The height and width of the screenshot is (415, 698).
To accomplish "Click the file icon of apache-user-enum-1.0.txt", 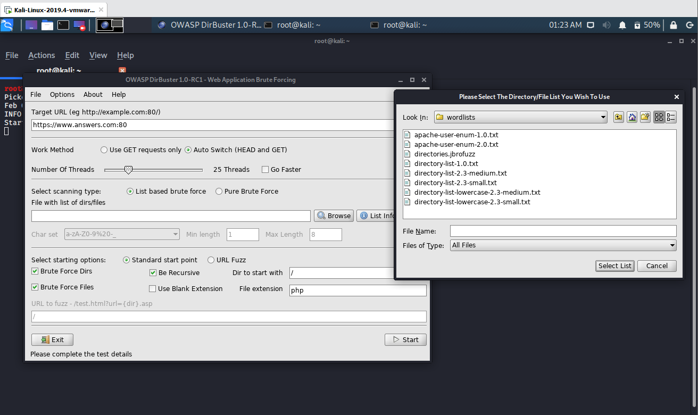I will (x=408, y=135).
